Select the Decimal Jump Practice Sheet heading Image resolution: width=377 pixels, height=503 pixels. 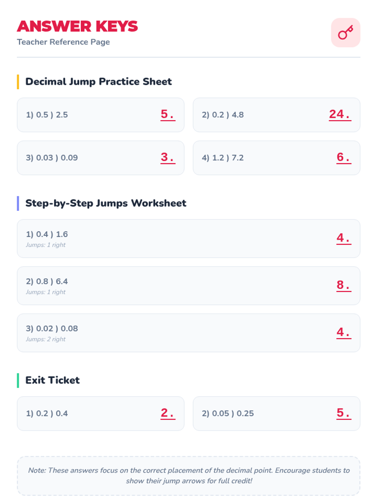pyautogui.click(x=98, y=82)
